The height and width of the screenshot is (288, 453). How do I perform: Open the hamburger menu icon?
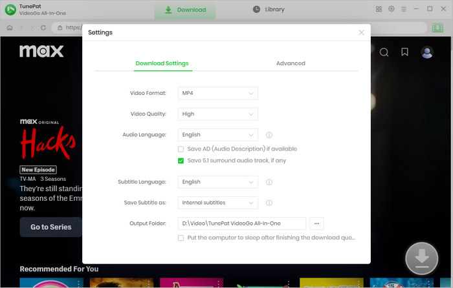click(404, 9)
